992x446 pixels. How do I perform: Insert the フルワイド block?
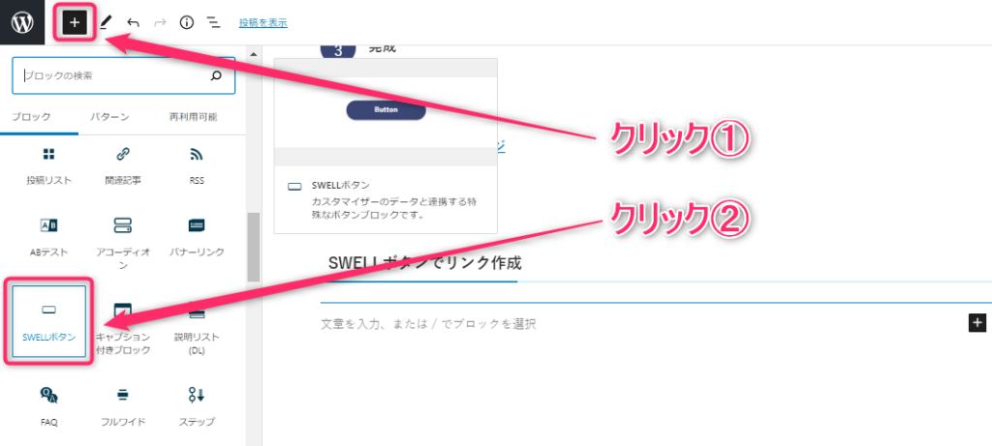point(123,406)
